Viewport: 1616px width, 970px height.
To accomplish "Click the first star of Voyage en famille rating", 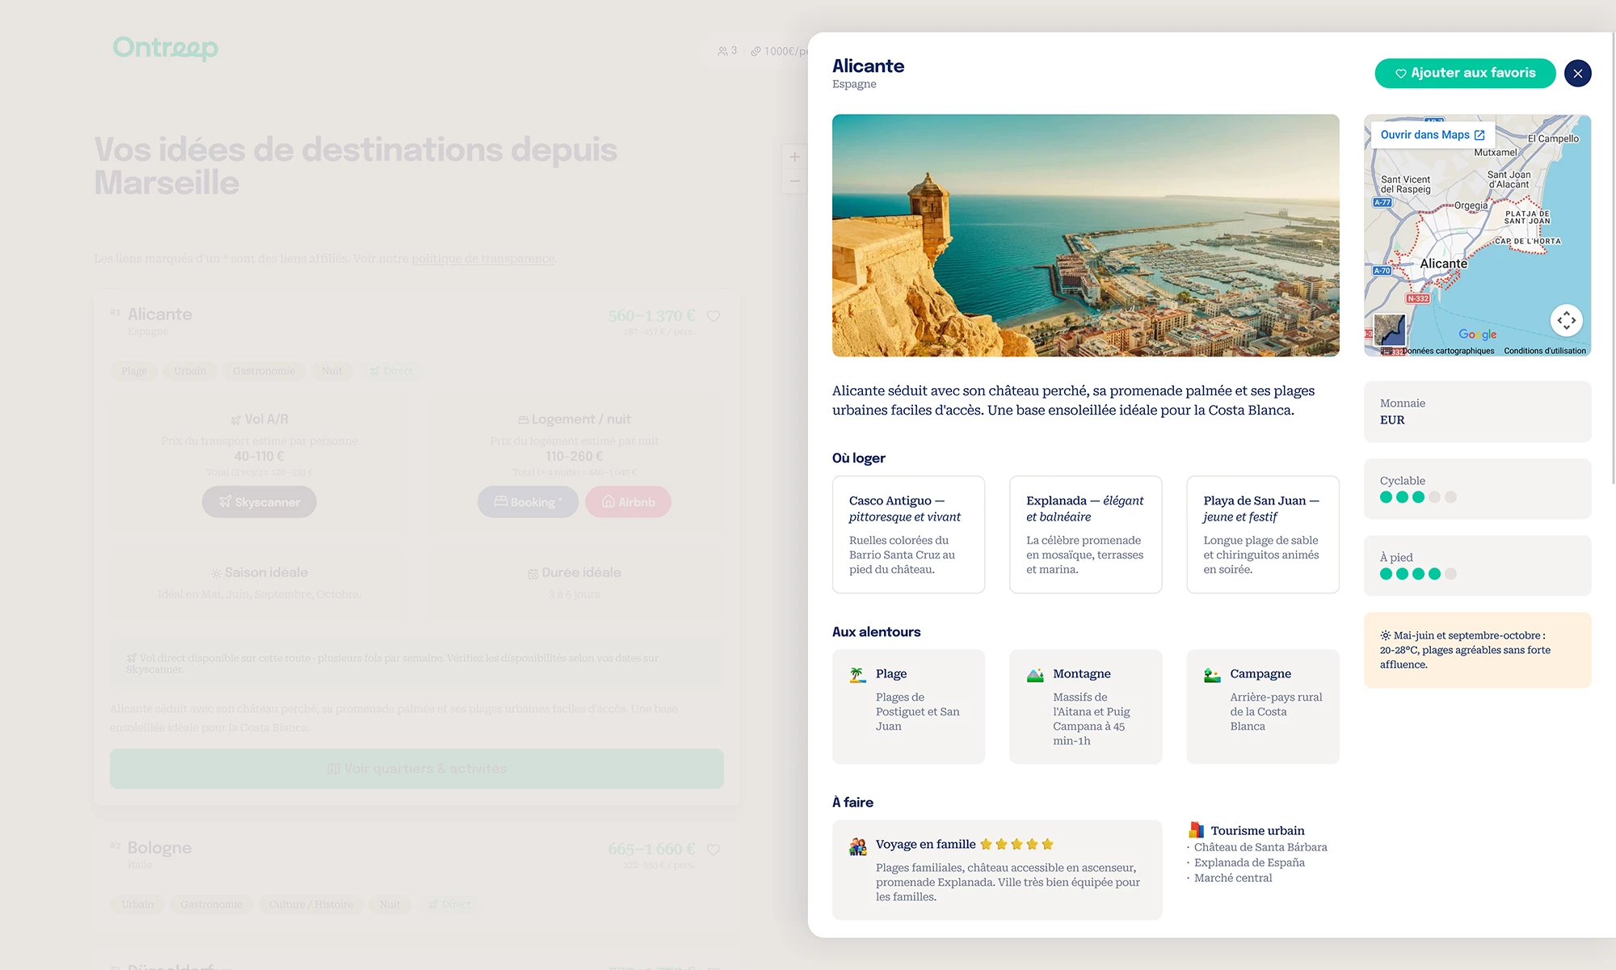I will [986, 844].
